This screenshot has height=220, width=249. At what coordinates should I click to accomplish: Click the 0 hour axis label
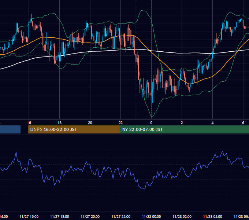pos(151,123)
